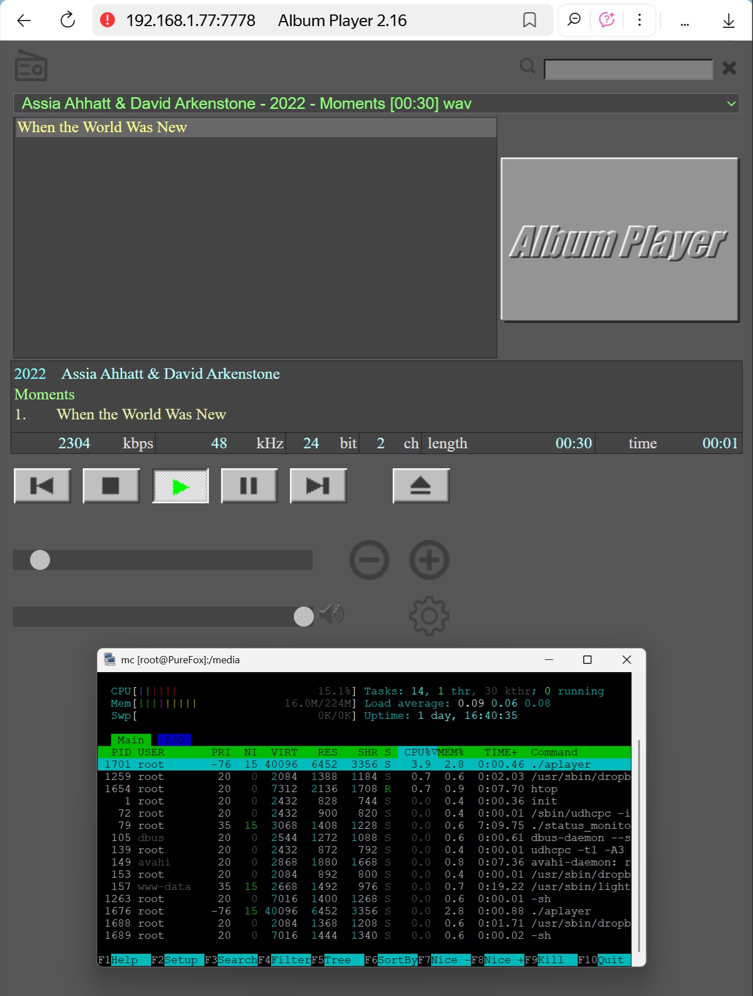Select track When the World Was New
753x996 pixels.
tap(102, 128)
